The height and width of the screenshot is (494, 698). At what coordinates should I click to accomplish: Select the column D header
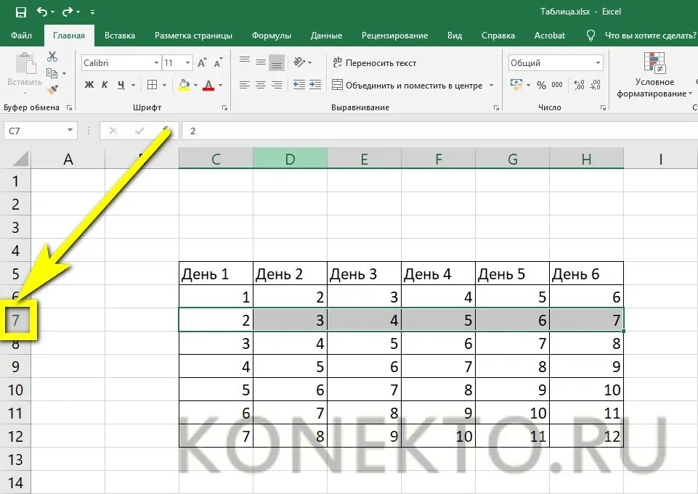click(x=290, y=159)
